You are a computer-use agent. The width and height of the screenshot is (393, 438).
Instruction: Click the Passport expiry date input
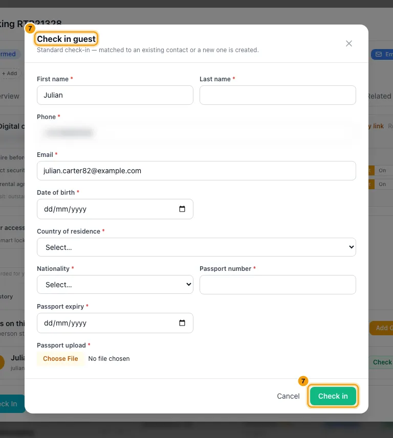[115, 323]
